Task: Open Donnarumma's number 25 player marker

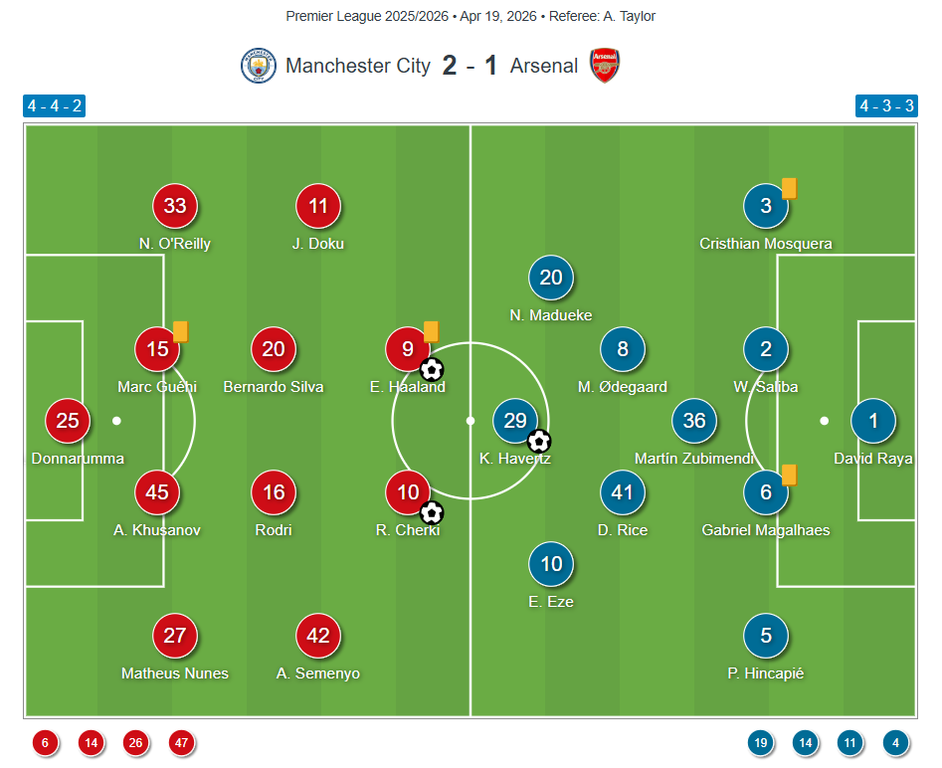Action: [x=68, y=421]
